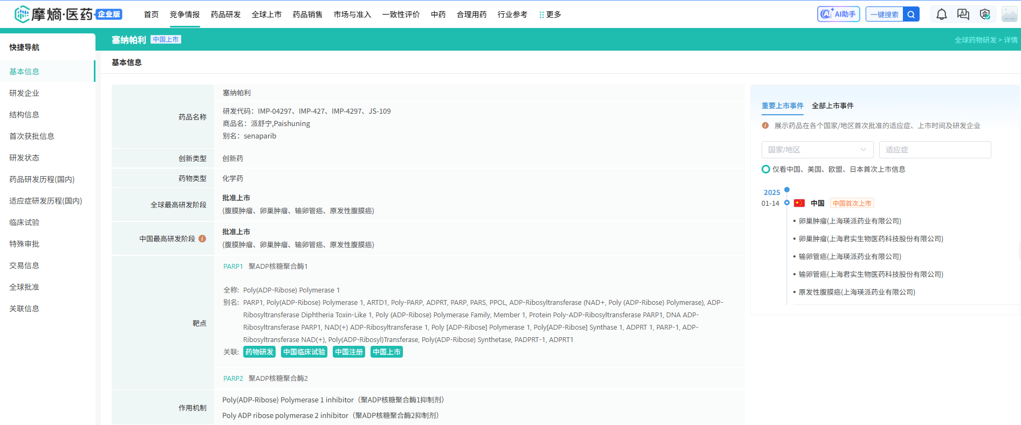The height and width of the screenshot is (425, 1021).
Task: Switch to 全部上市事件 tab
Action: (x=833, y=106)
